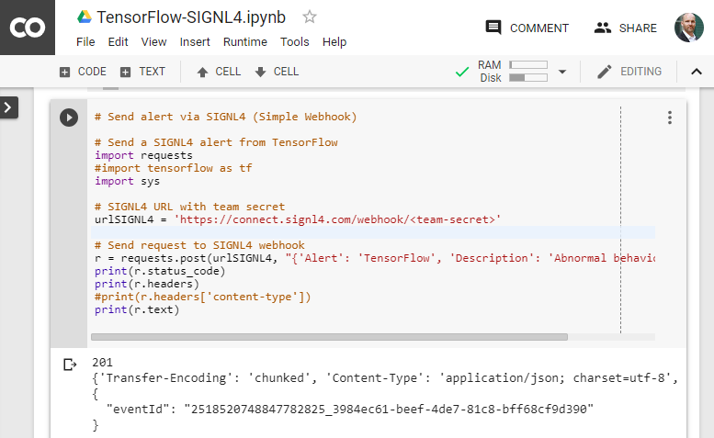This screenshot has height=438, width=714.
Task: Move cell up with up-arrow CELL
Action: [x=219, y=72]
